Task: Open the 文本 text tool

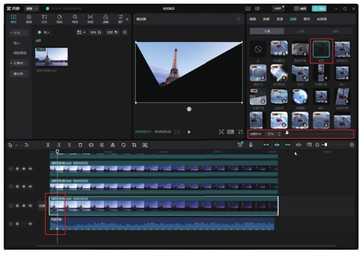Action: point(44,19)
